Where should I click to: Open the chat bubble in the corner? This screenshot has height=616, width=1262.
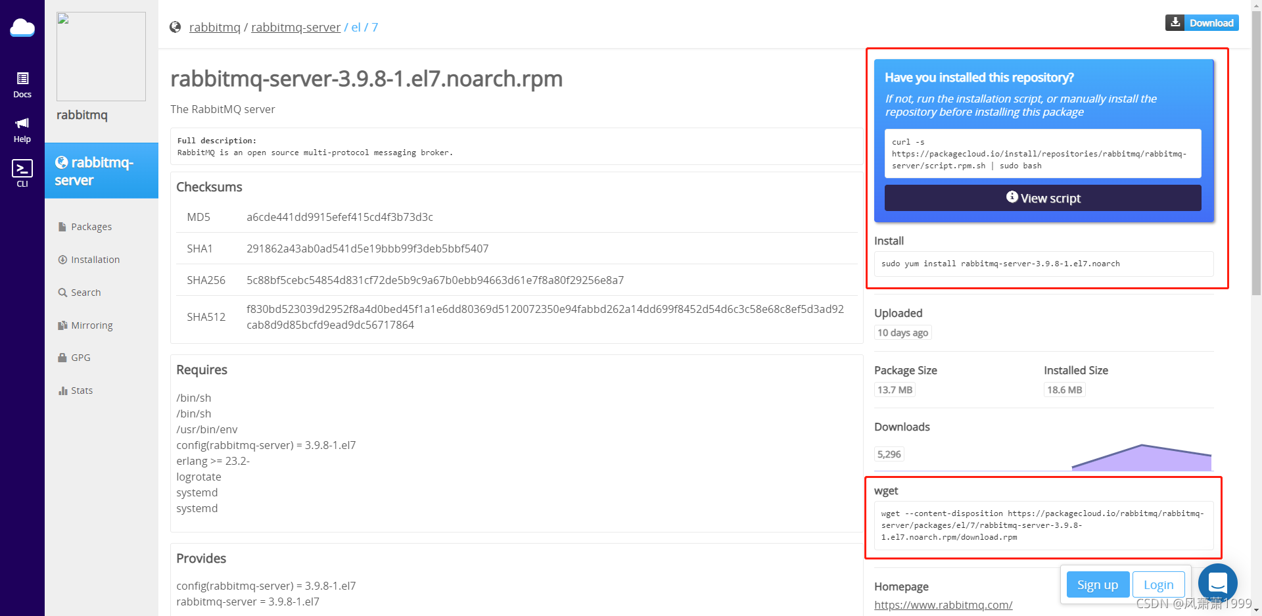[1217, 582]
